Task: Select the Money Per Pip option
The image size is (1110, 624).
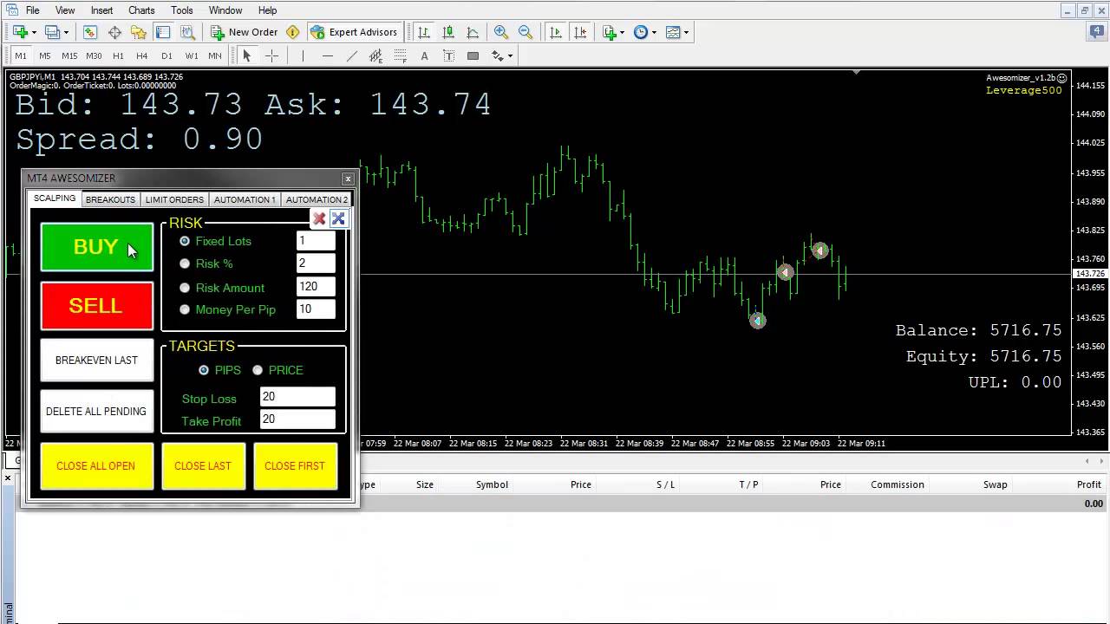Action: point(185,309)
